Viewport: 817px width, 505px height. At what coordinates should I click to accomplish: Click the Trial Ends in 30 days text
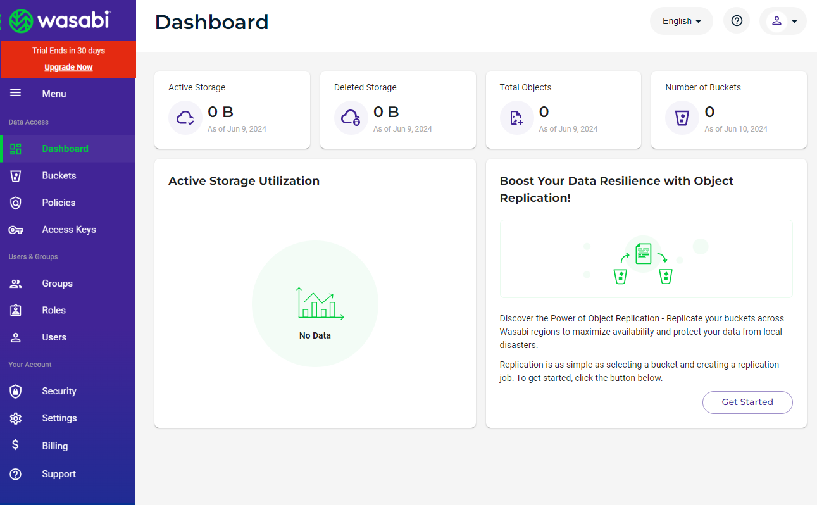pos(68,51)
